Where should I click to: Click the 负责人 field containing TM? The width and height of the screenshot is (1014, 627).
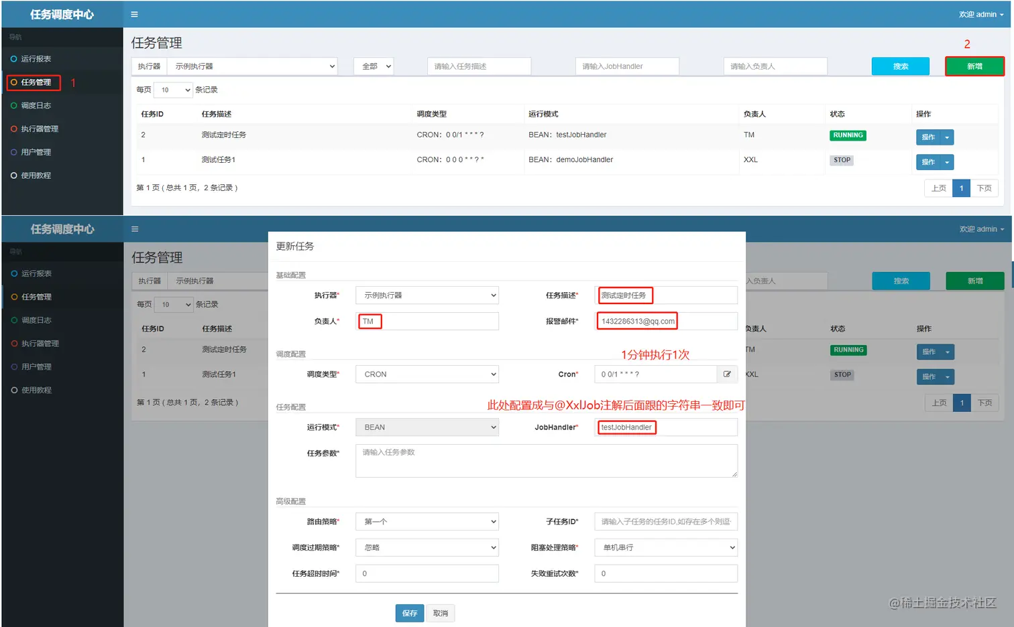[x=427, y=322]
